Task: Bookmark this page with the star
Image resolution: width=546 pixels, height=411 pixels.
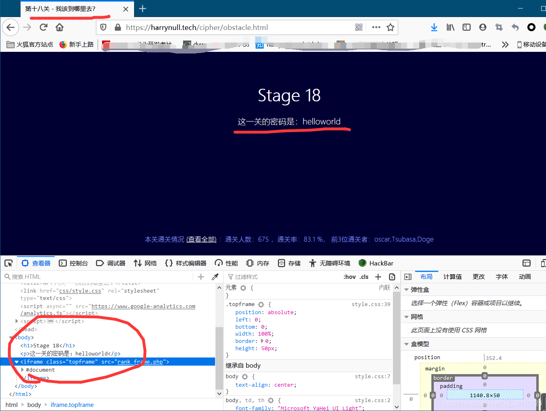Action: (390, 27)
